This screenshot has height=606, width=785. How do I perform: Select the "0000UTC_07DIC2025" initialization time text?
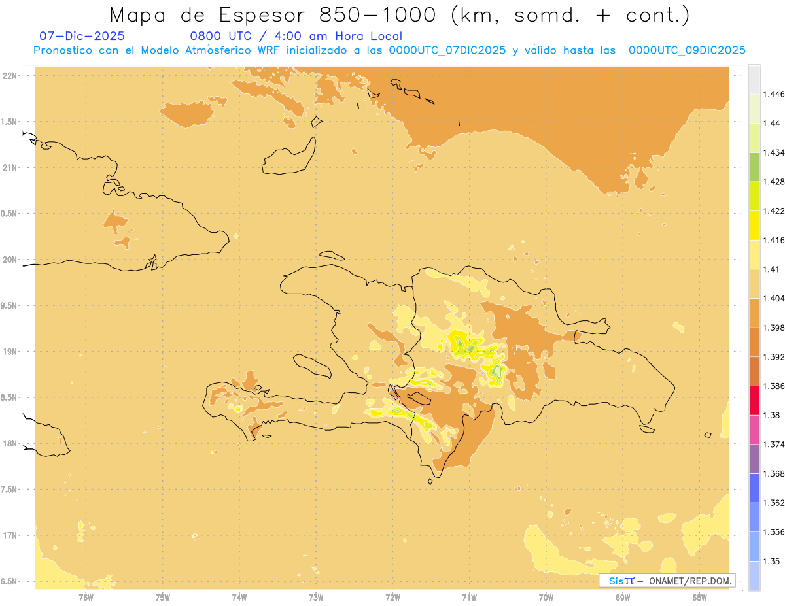pyautogui.click(x=447, y=50)
